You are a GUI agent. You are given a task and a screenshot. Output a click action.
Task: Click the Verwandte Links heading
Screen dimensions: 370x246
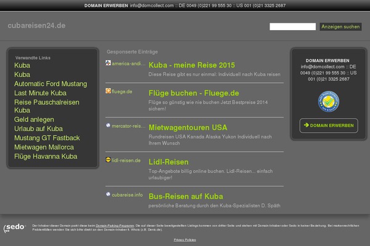(x=33, y=58)
